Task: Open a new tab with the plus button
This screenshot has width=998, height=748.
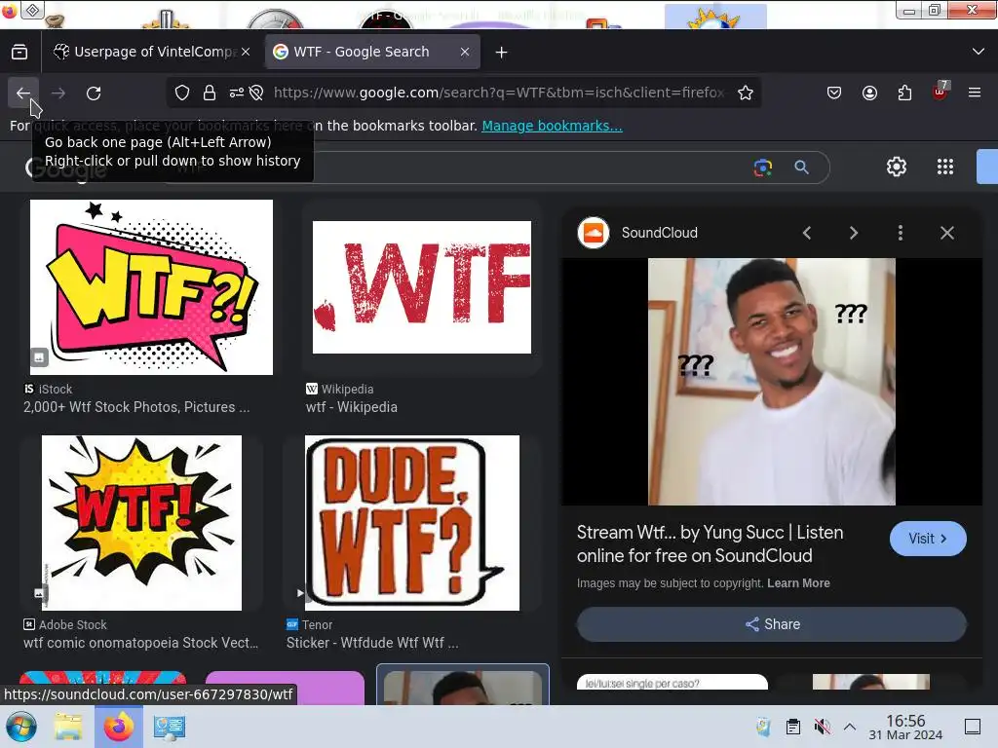Action: (502, 53)
